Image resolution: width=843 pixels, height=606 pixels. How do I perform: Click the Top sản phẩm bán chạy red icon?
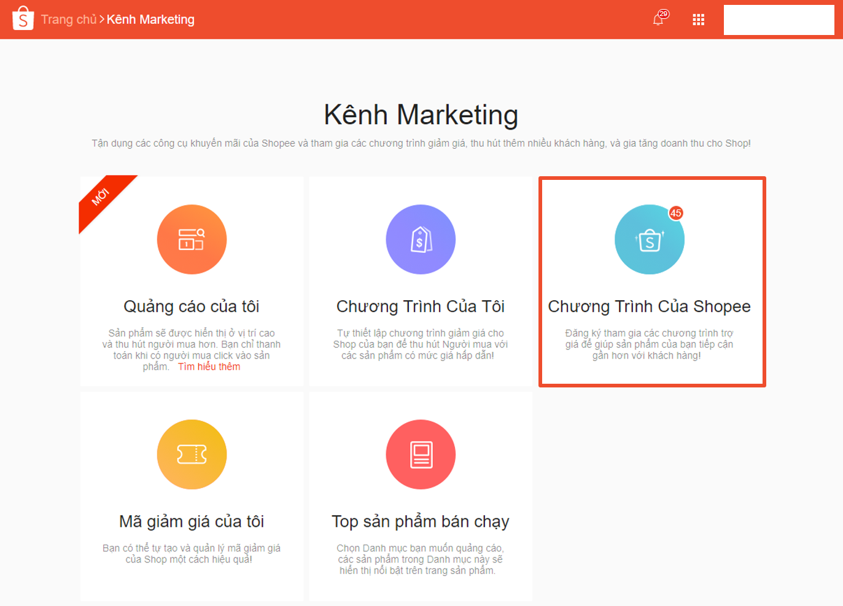click(421, 454)
